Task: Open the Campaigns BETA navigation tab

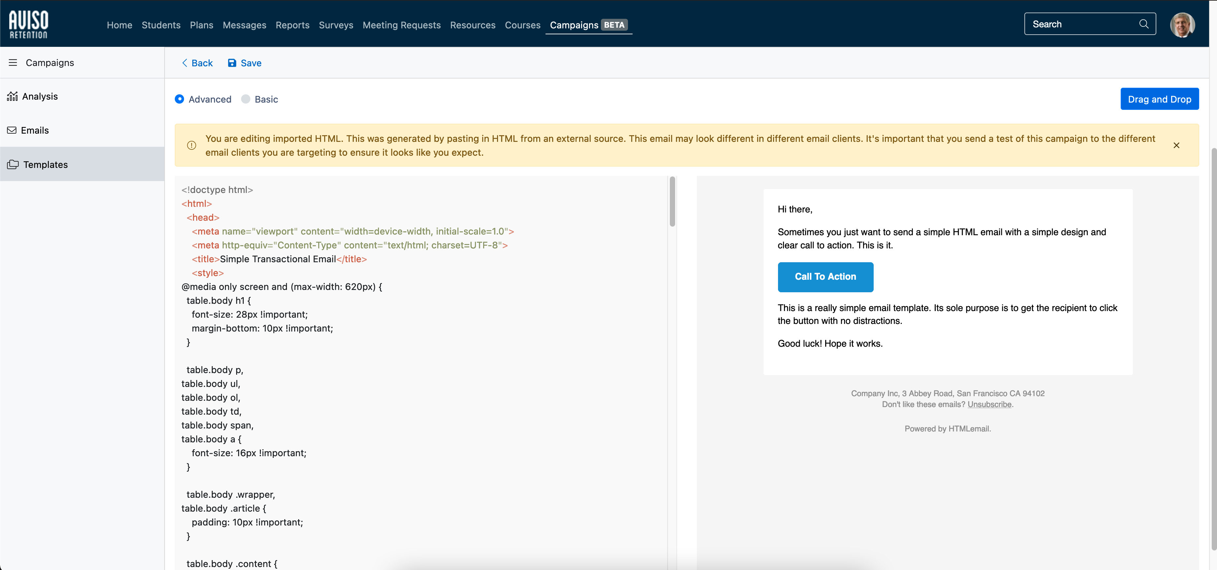Action: 589,25
